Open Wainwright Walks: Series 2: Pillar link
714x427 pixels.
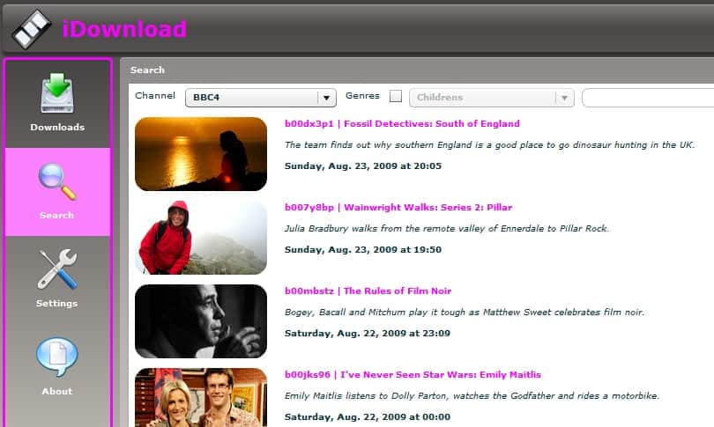(398, 208)
